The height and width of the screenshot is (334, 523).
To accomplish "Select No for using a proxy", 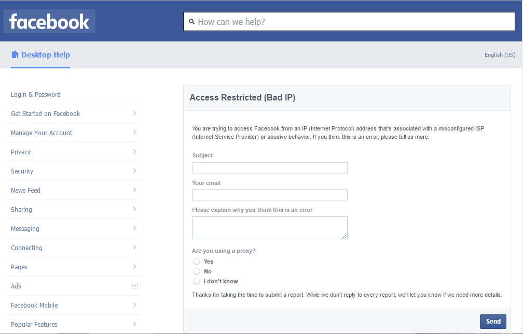I will pos(197,271).
